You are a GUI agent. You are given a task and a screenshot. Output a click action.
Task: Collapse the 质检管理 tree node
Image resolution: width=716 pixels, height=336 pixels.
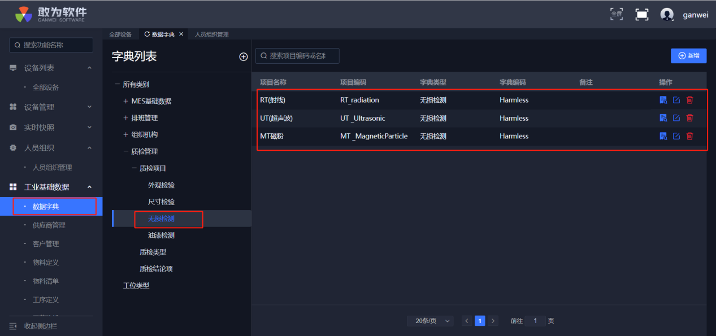click(x=125, y=151)
